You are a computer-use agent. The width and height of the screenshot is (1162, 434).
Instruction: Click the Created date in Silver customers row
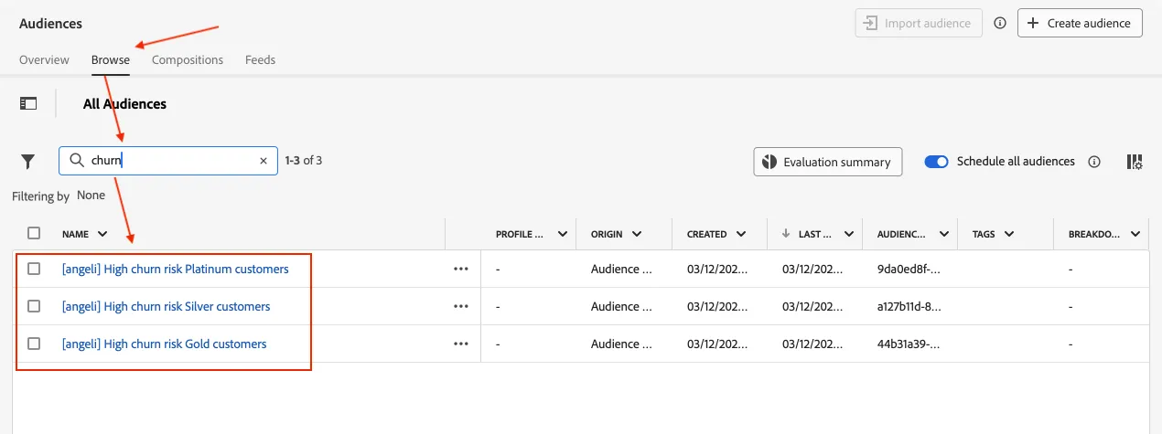pyautogui.click(x=717, y=307)
